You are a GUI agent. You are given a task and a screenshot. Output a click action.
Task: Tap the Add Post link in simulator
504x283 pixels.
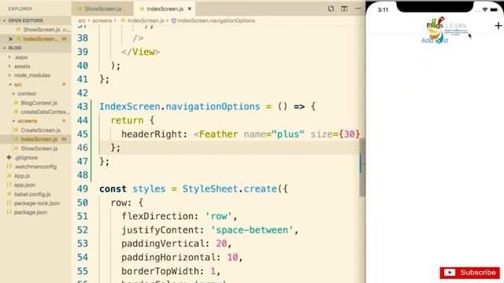coord(435,40)
